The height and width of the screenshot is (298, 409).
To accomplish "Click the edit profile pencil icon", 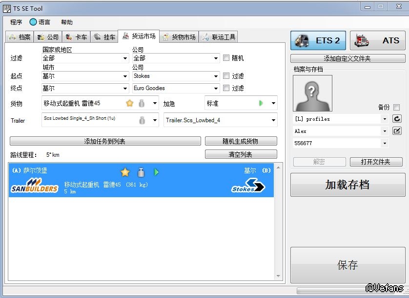I will tap(397, 131).
